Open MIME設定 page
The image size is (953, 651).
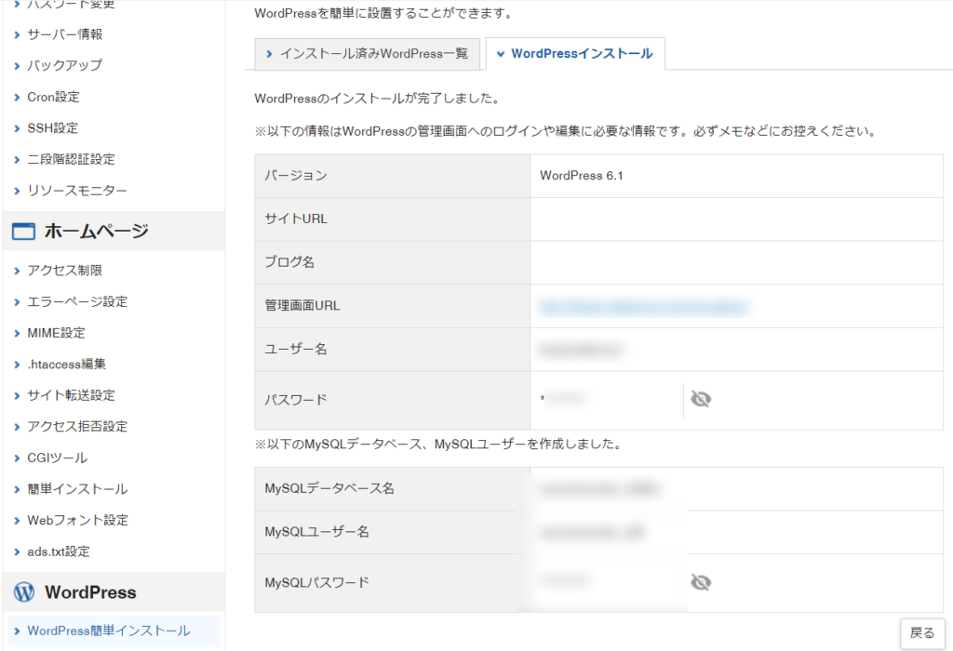click(57, 333)
